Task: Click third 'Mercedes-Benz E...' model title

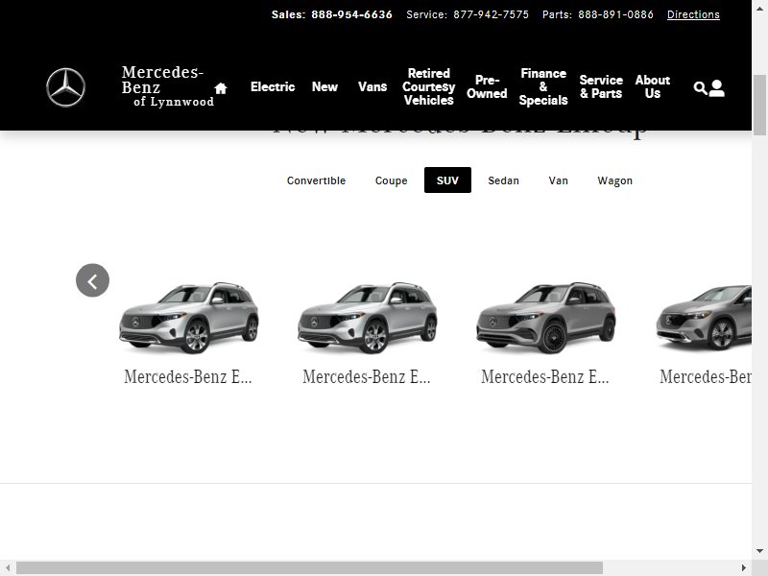Action: [x=545, y=376]
